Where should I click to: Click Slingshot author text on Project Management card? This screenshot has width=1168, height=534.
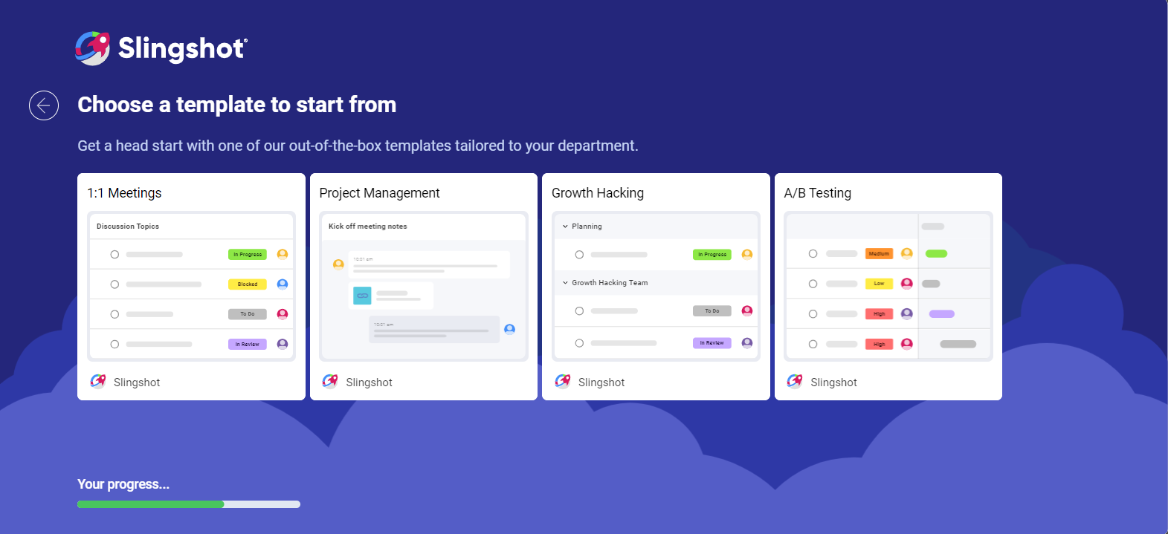pos(369,382)
